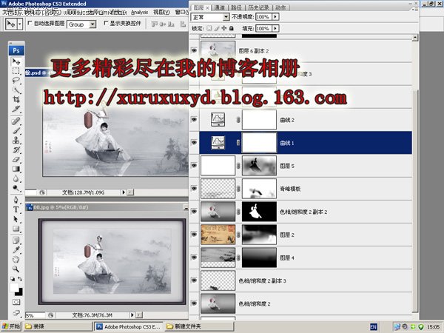Hide the 奇峰模板 layer
The width and height of the screenshot is (444, 333).
(x=194, y=188)
